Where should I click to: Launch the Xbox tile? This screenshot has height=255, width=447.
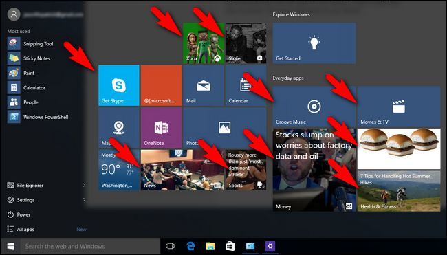[204, 43]
